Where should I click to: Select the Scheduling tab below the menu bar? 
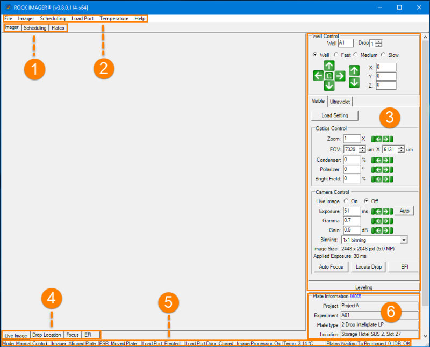pos(35,28)
